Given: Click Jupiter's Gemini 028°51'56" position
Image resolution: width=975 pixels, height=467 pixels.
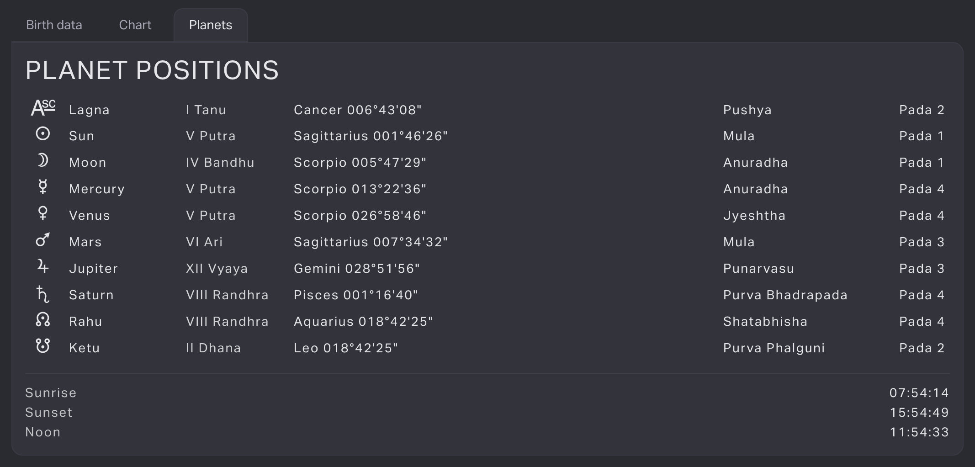Looking at the screenshot, I should [357, 269].
